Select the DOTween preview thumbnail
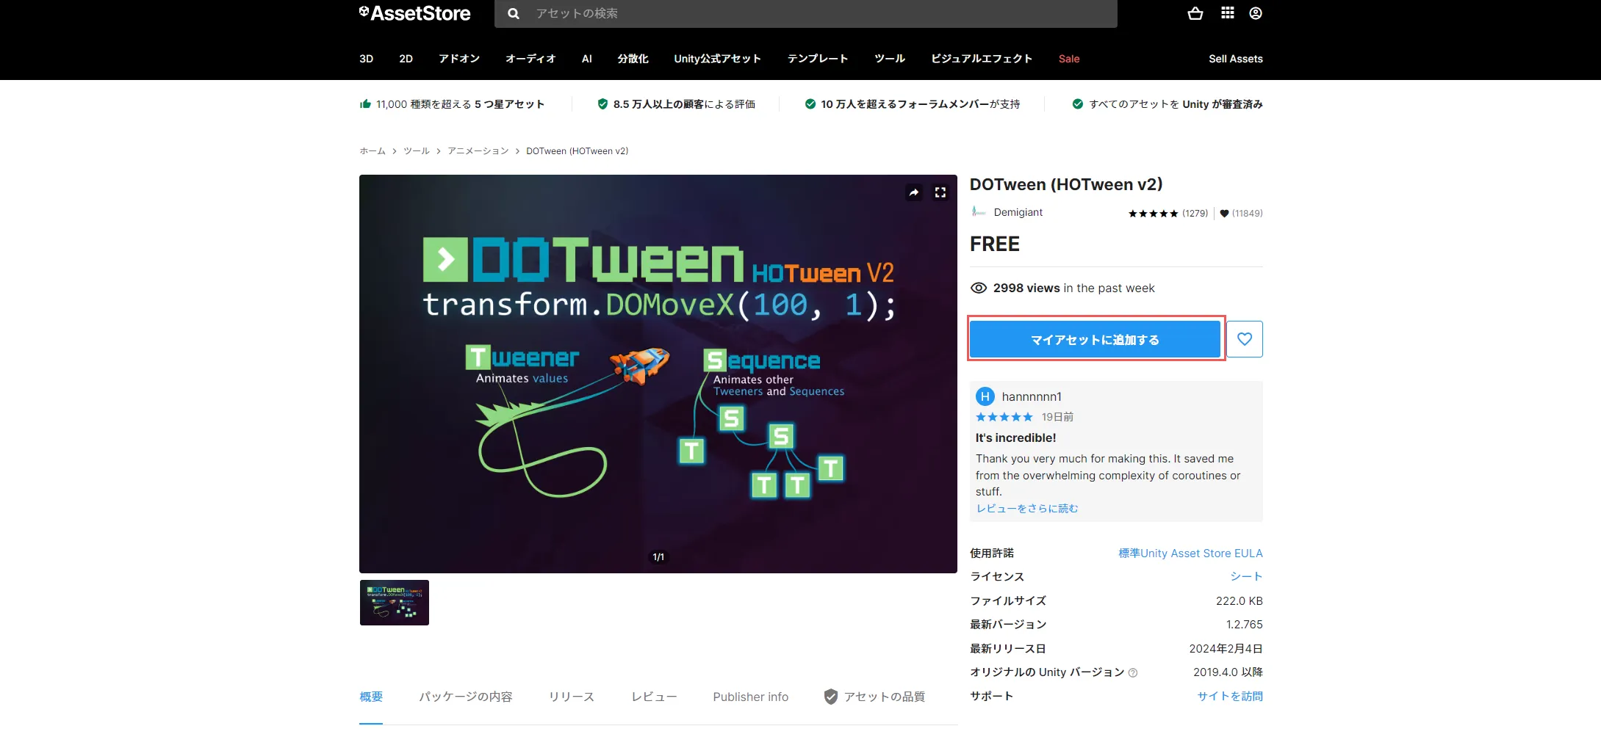The height and width of the screenshot is (748, 1601). pos(395,603)
